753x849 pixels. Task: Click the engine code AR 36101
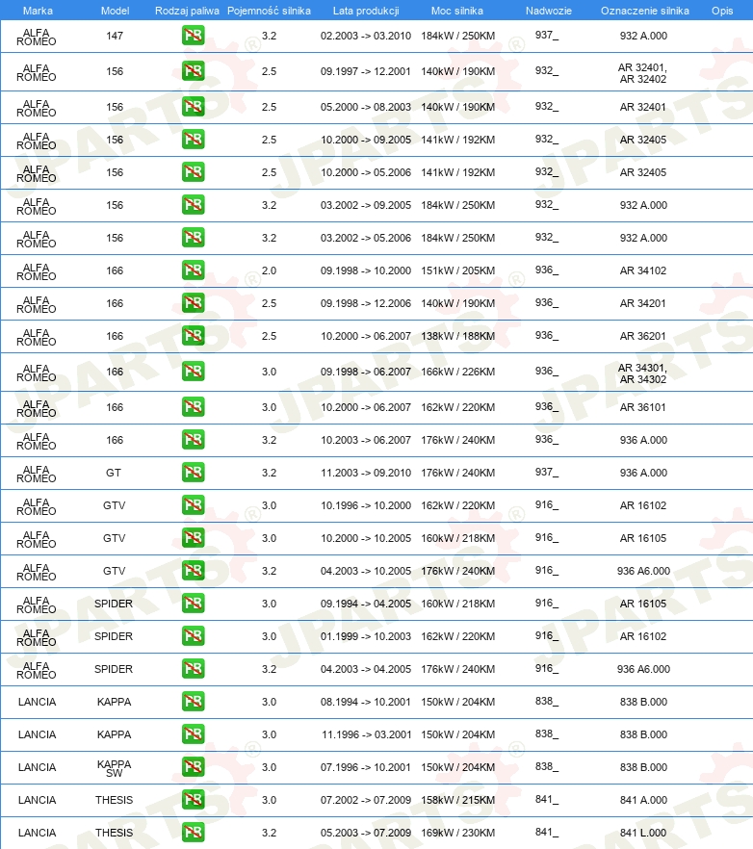(643, 407)
